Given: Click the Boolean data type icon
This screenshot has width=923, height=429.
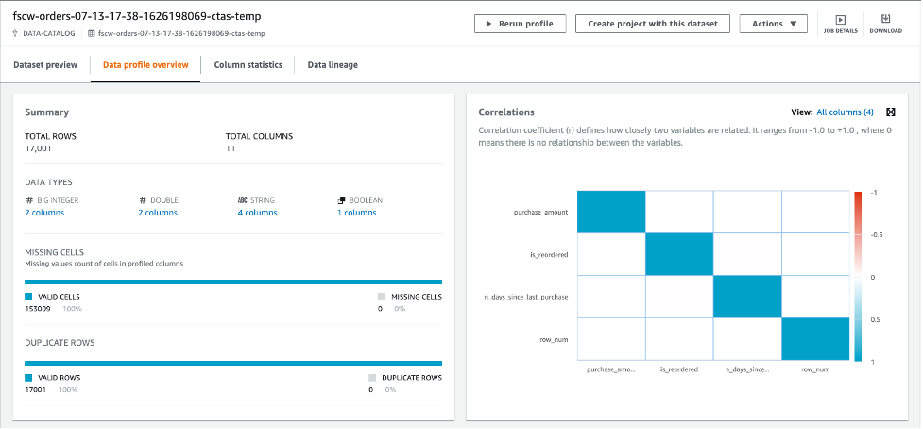Looking at the screenshot, I should (x=341, y=200).
